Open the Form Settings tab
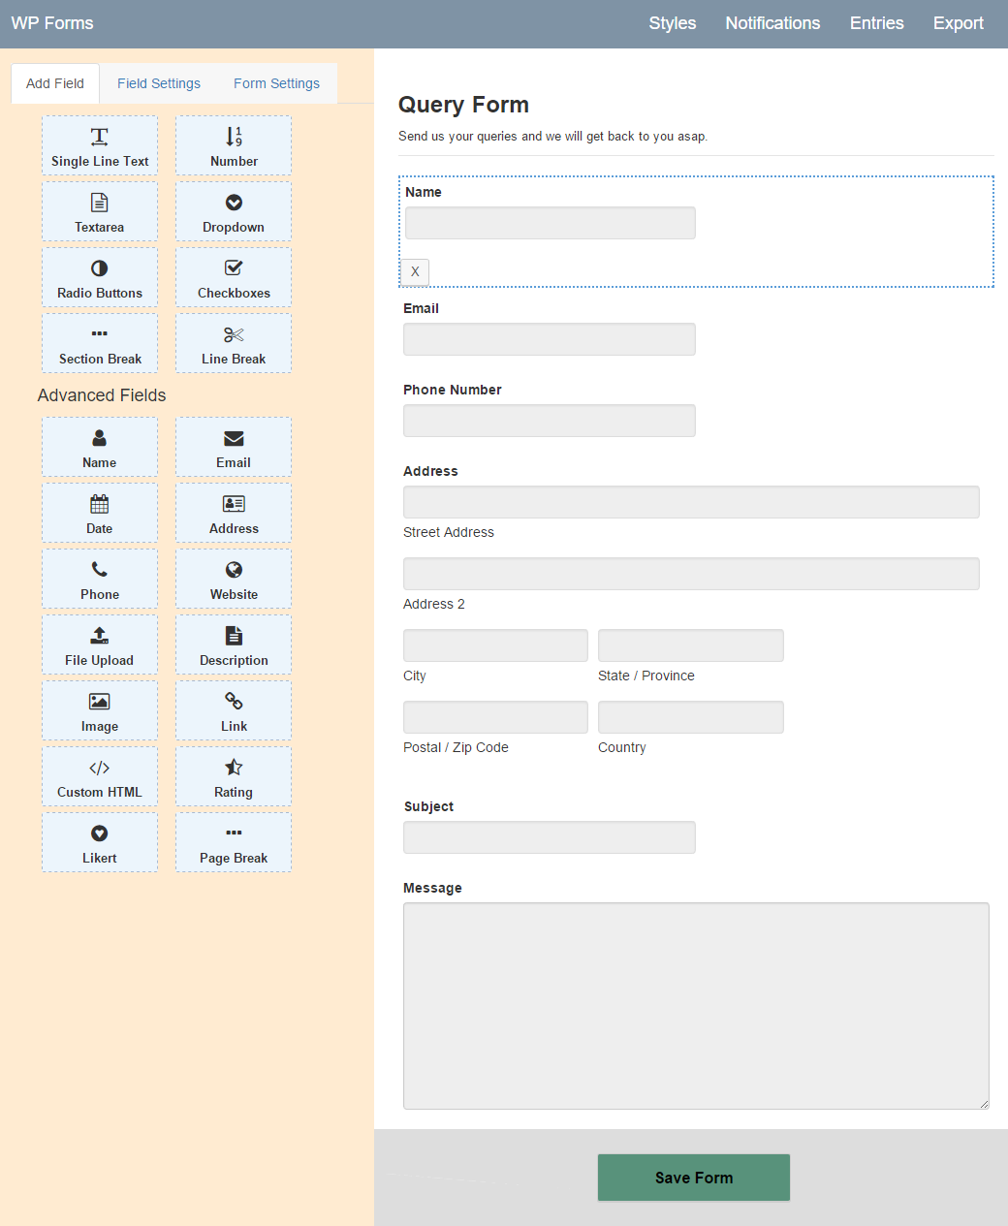Screen dimensions: 1008x1226 point(276,83)
